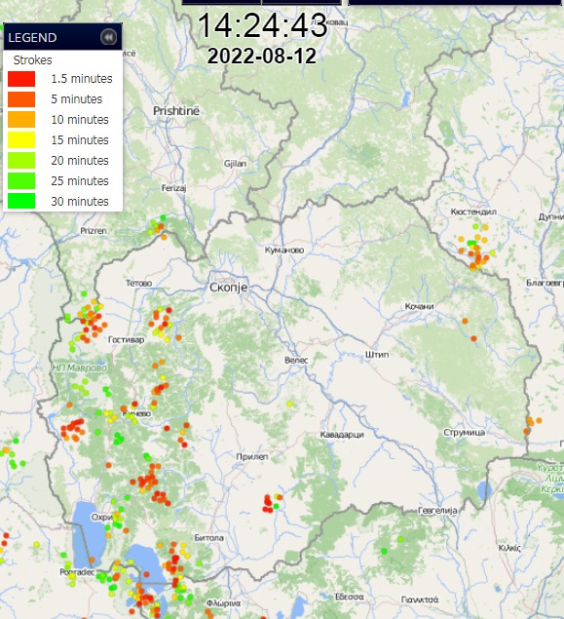
Task: Click the Гевгелија town label
Action: click(x=437, y=511)
